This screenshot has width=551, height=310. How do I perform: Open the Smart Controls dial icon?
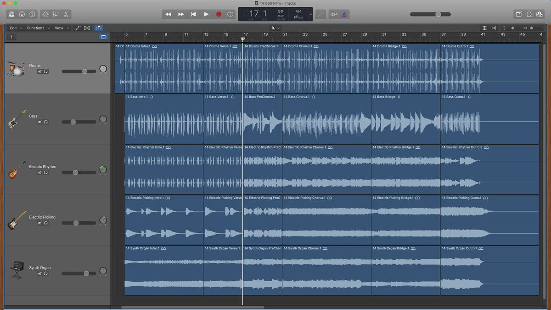click(45, 14)
